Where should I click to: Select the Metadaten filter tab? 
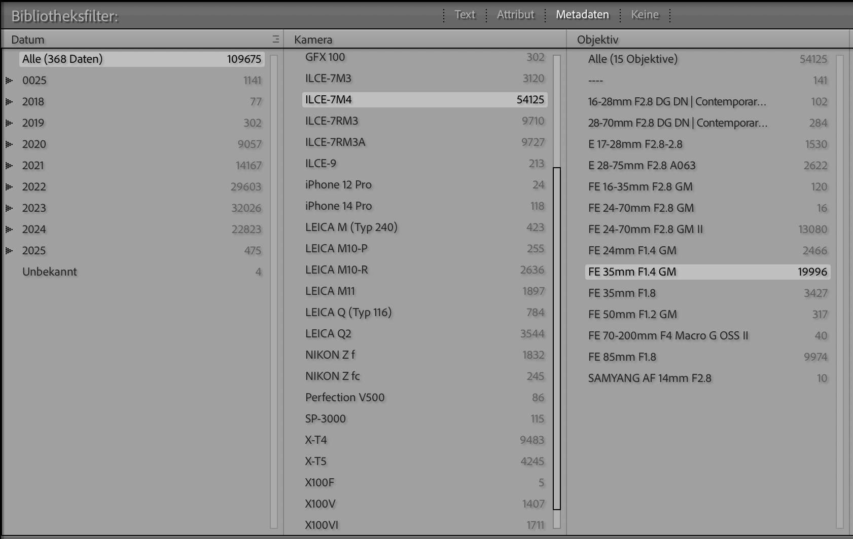pos(582,15)
